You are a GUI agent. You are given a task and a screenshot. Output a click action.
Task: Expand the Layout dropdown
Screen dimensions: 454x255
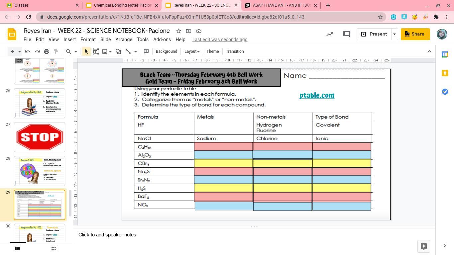[192, 51]
